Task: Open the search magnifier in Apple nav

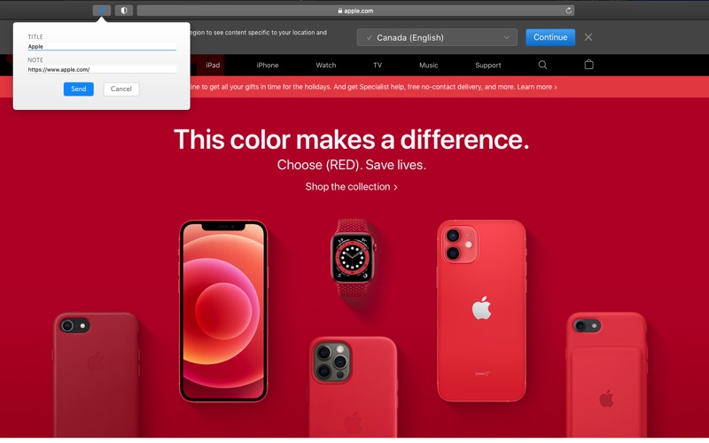Action: click(542, 65)
